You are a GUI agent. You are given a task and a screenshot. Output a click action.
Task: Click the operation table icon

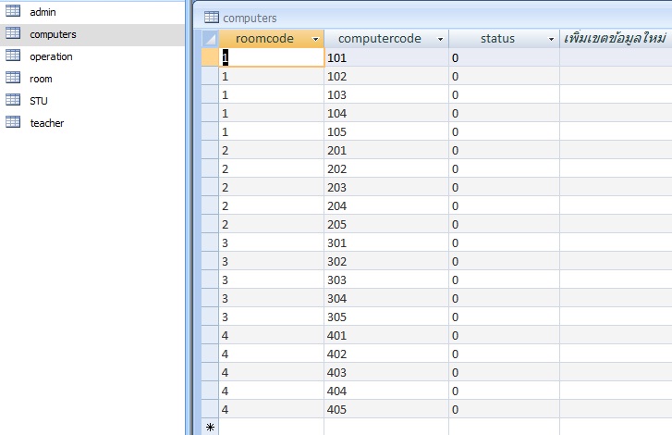[x=13, y=56]
